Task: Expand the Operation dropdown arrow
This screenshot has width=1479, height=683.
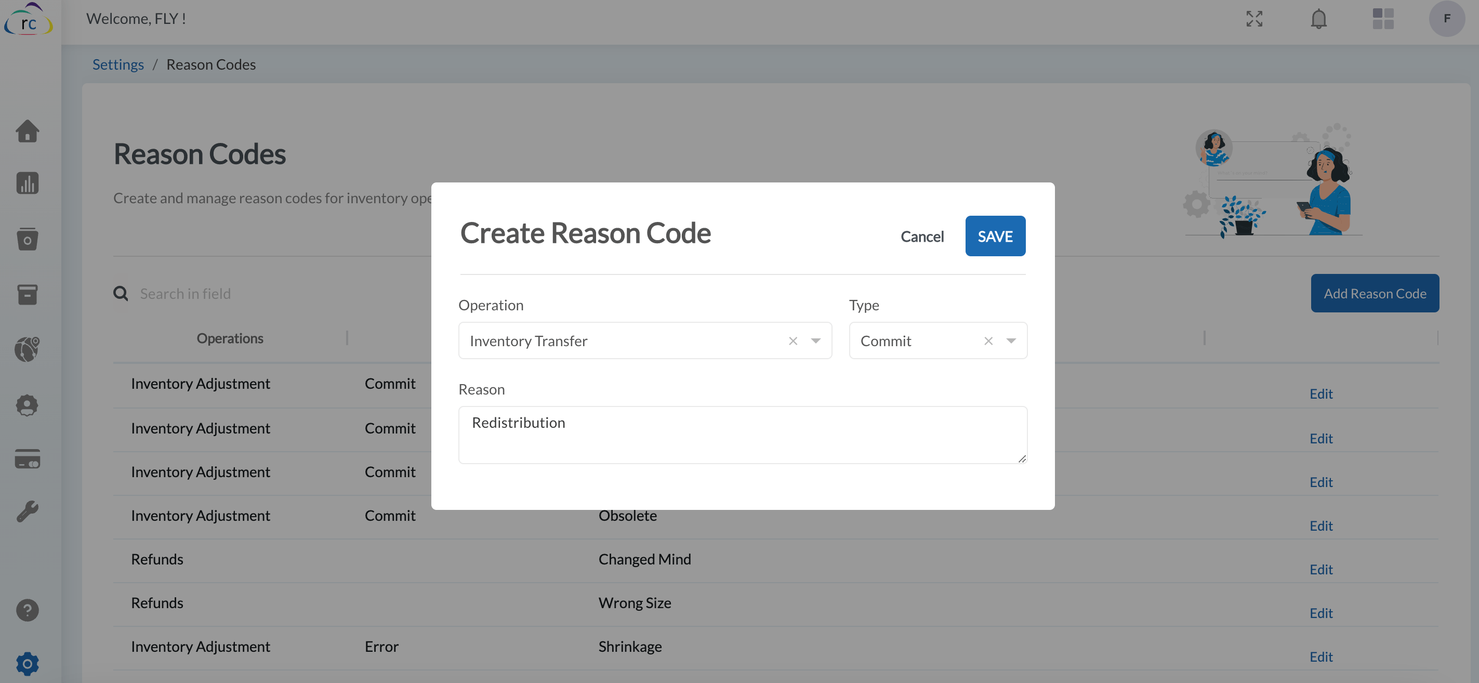Action: (x=815, y=341)
